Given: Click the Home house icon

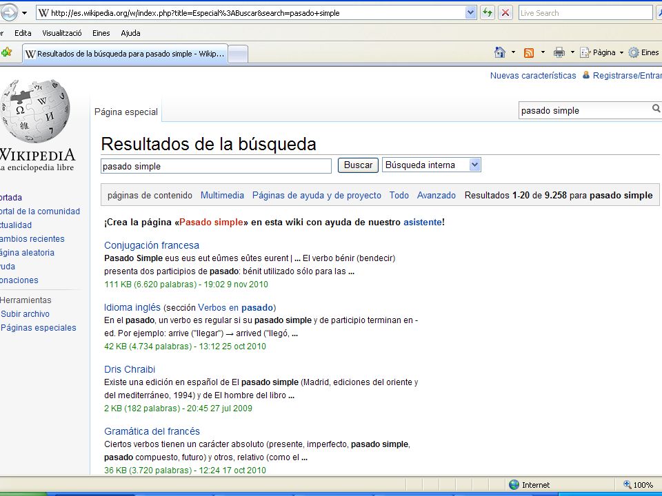Looking at the screenshot, I should pos(500,52).
